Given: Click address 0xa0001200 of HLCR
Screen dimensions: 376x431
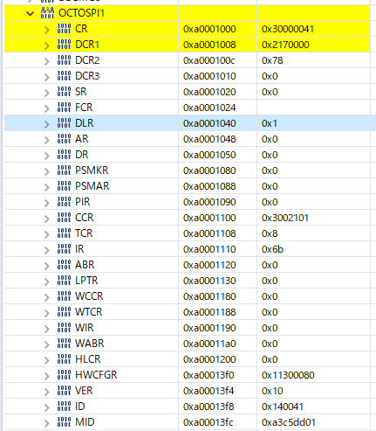Looking at the screenshot, I should click(x=209, y=359).
